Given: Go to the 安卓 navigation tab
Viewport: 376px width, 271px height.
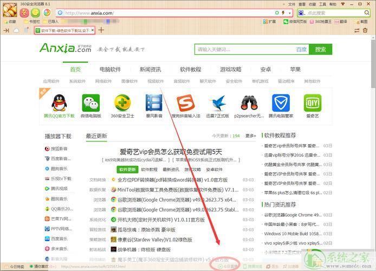Looking at the screenshot, I should point(265,69).
